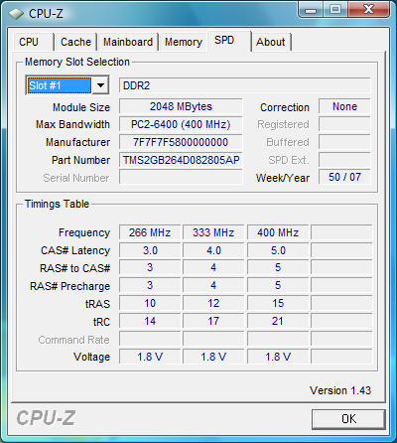Viewport: 397px width, 443px height.
Task: Click the Week/Year 50 / 07 field
Action: (x=344, y=177)
